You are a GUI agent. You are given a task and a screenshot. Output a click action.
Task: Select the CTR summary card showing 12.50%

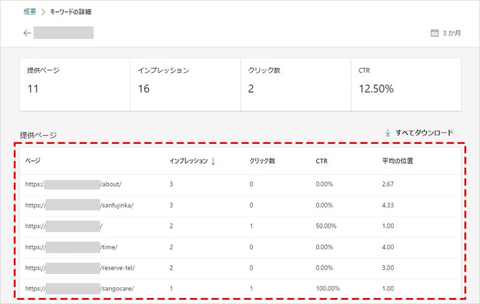pyautogui.click(x=406, y=84)
